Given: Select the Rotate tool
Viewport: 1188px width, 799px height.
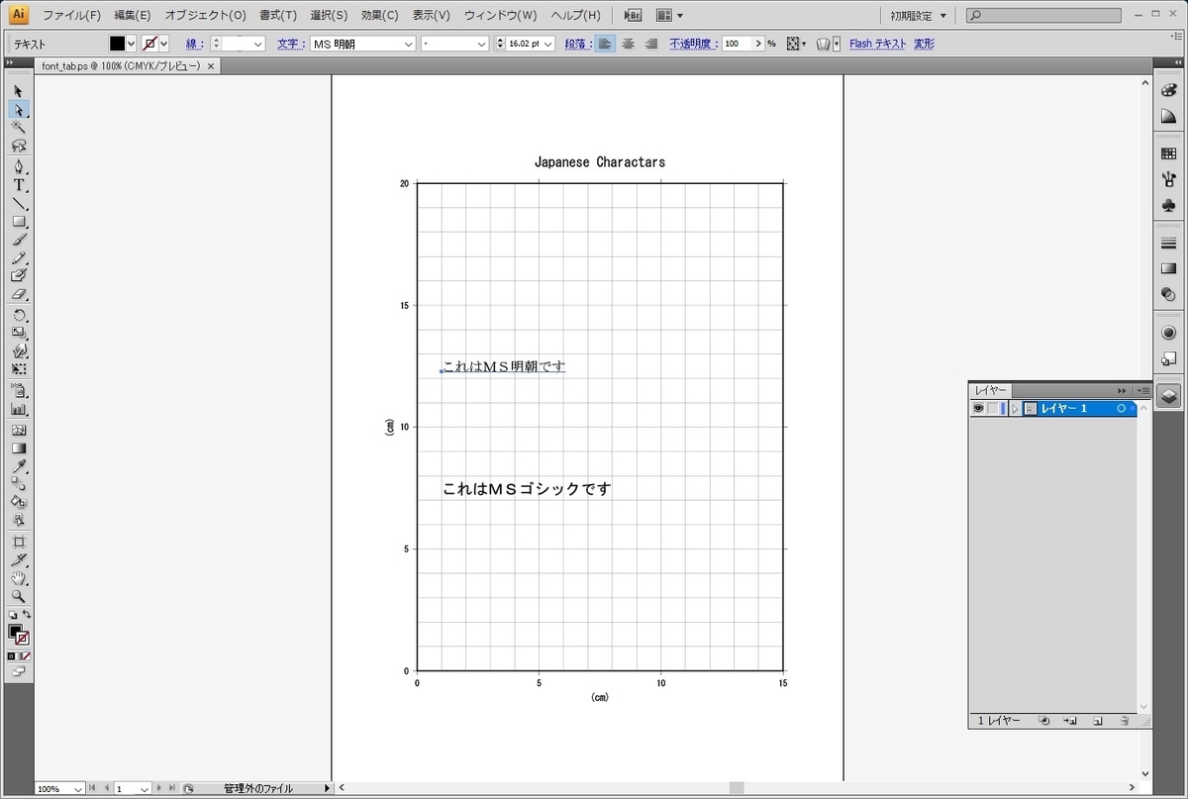Looking at the screenshot, I should tap(19, 315).
